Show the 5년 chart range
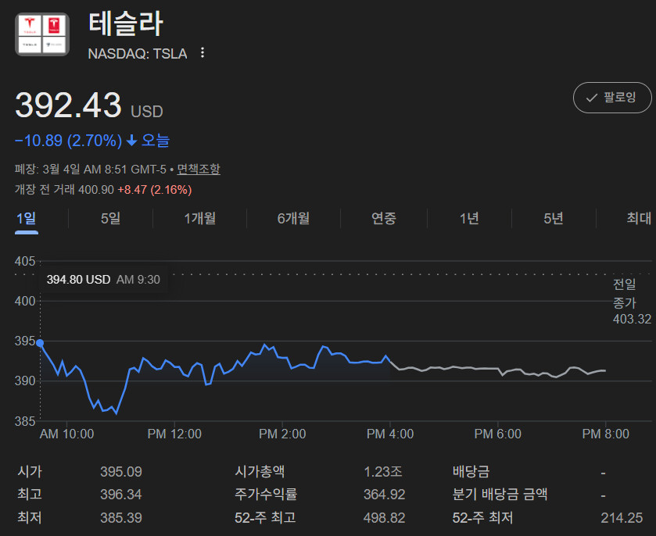Viewport: 656px width, 536px height. click(553, 219)
